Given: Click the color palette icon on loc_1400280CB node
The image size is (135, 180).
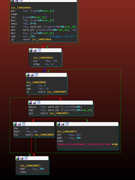Looking at the screenshot, I should pos(31,50).
